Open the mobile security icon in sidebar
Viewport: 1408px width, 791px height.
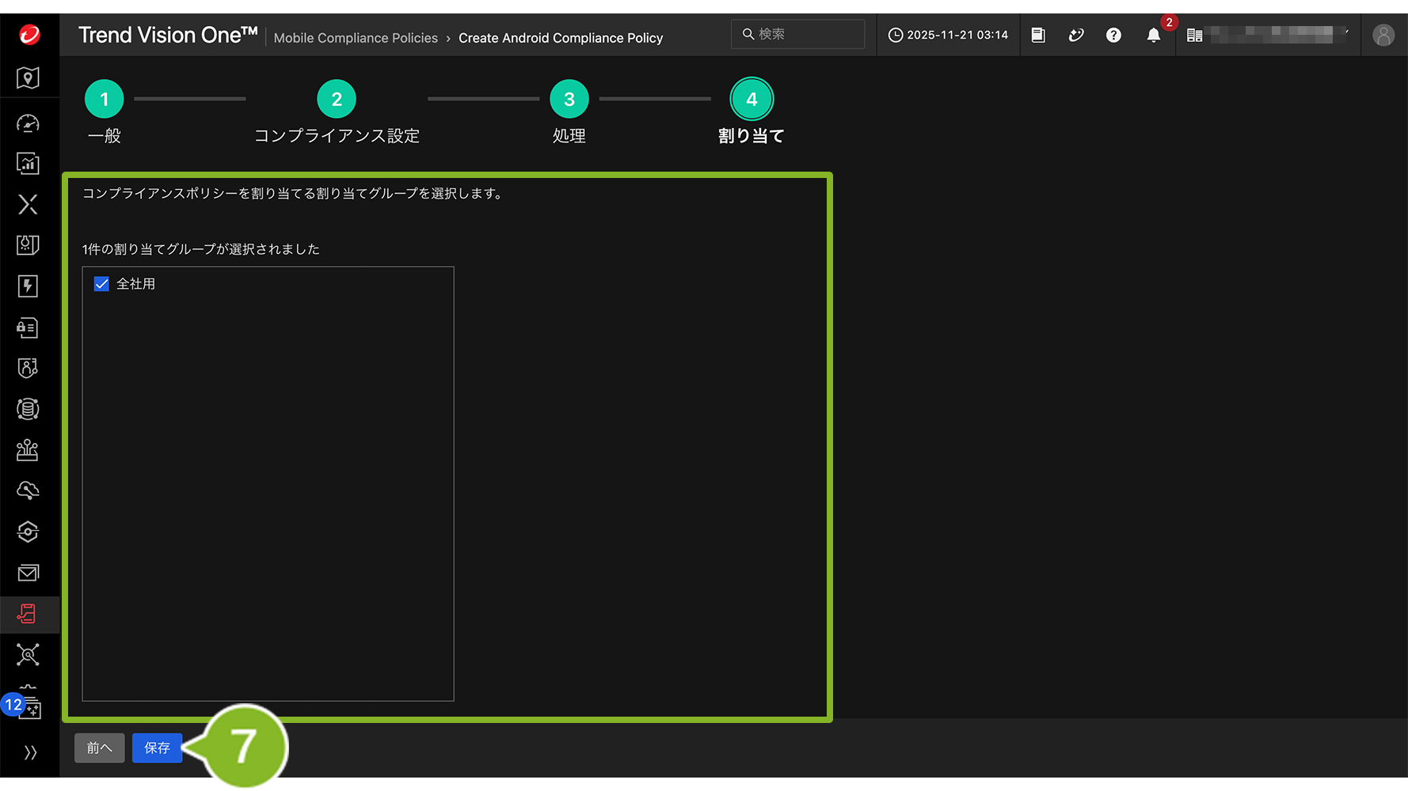tap(29, 614)
